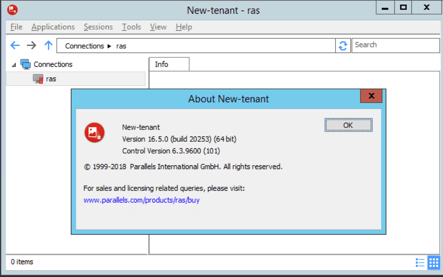443x277 pixels.
Task: Open the Help menu
Action: click(184, 27)
